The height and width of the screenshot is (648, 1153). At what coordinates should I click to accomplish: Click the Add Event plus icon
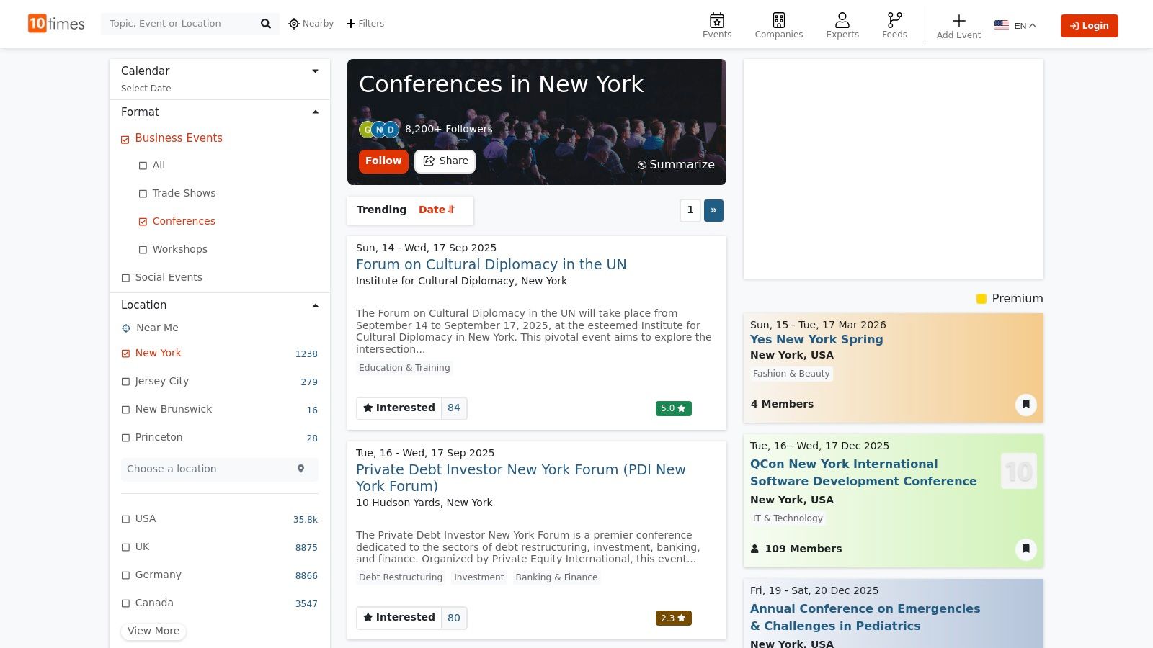click(958, 21)
